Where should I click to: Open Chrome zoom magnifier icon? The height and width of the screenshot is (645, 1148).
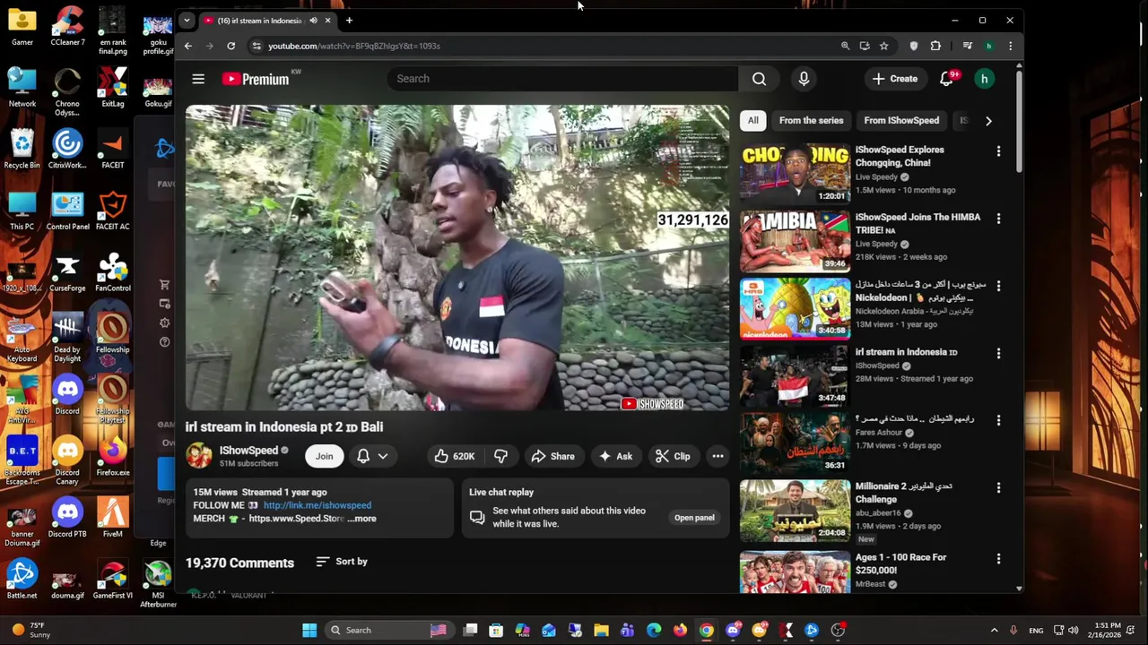pos(845,46)
